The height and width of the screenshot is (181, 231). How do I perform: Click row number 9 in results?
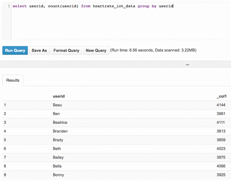pos(5,175)
